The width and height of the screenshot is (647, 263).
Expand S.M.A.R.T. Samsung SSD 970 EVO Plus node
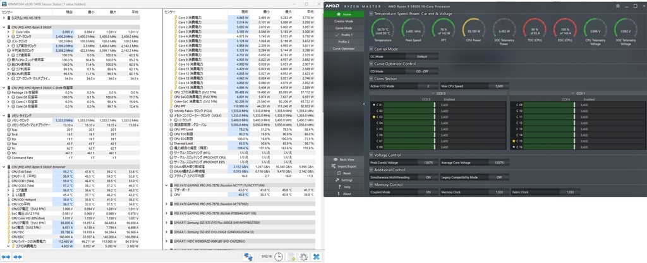click(x=166, y=222)
